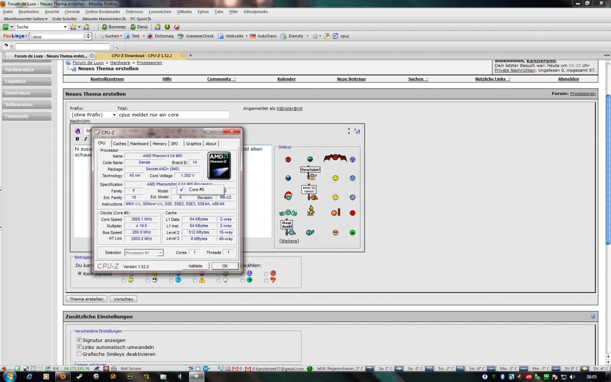The width and height of the screenshot is (611, 382).
Task: Switch to the Mainboard tab in CPU-Z
Action: (139, 144)
